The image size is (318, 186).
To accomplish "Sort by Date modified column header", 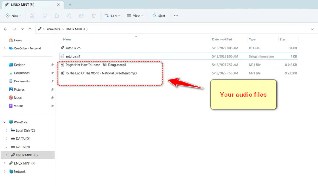I will click(x=222, y=40).
